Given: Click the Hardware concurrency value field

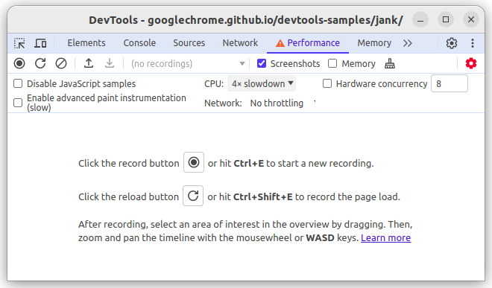Looking at the screenshot, I should [x=450, y=83].
